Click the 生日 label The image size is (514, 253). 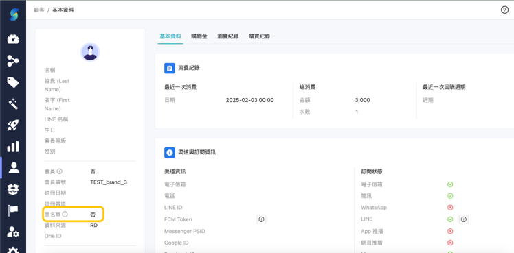click(x=49, y=130)
